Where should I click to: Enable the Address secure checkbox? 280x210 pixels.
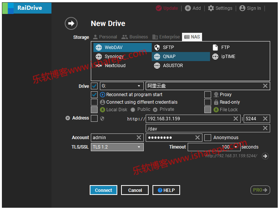click(94, 118)
